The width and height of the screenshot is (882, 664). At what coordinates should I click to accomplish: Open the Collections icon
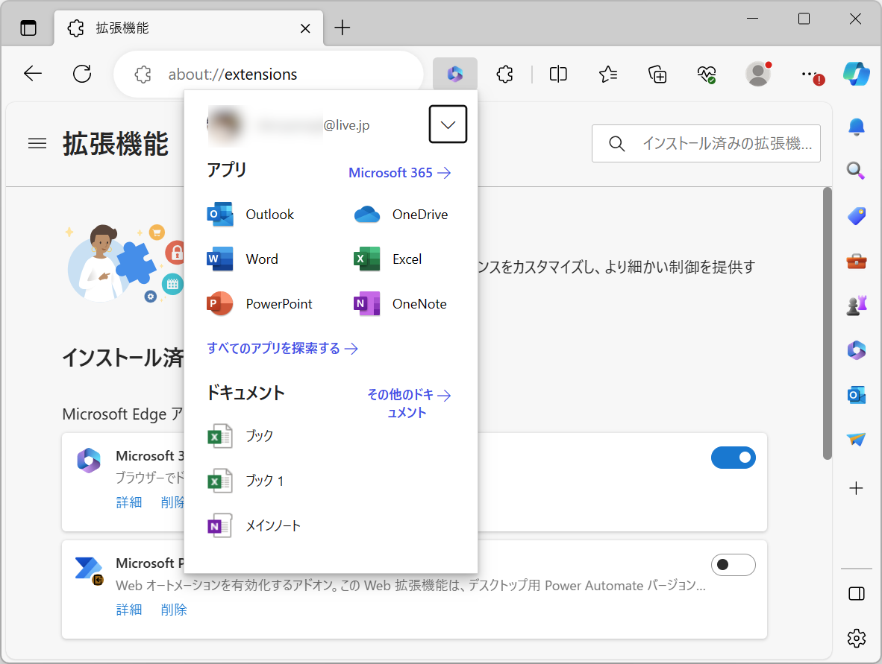(657, 74)
